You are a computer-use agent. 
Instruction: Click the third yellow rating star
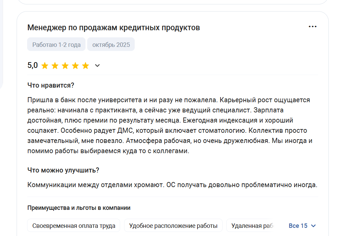click(65, 66)
